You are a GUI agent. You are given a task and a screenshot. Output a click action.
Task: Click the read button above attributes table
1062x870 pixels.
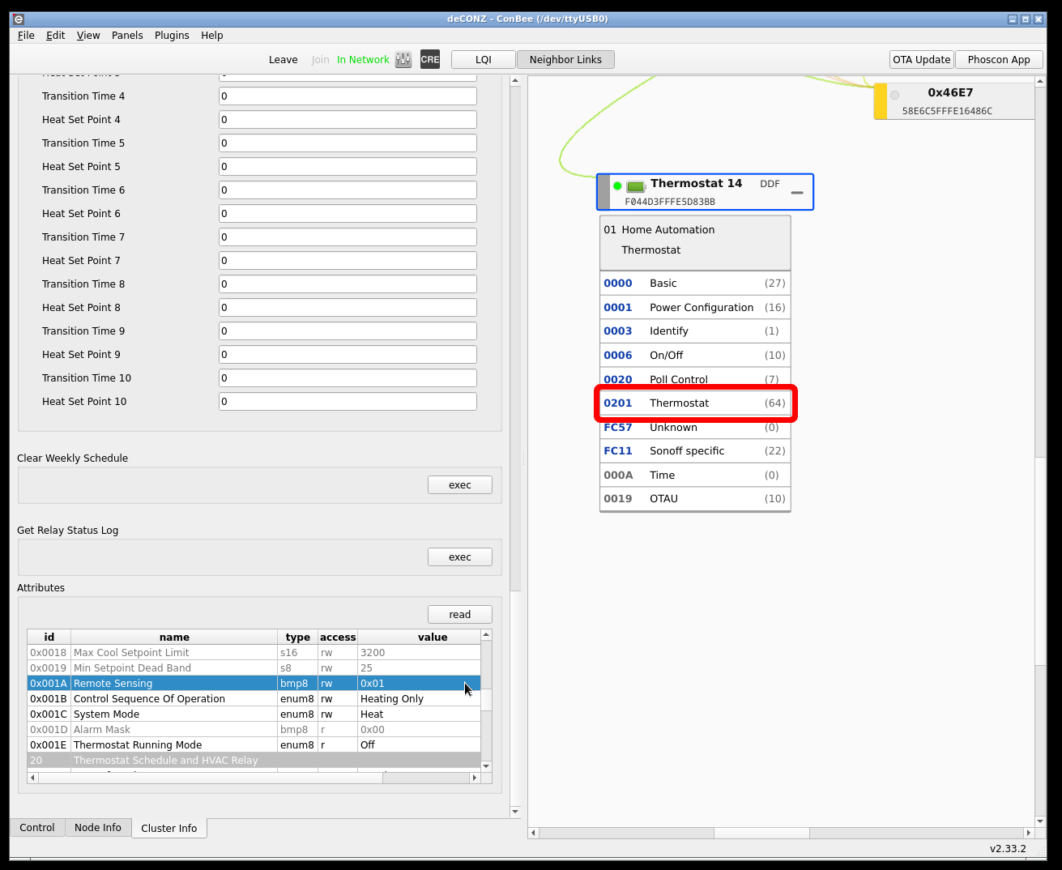pos(459,614)
